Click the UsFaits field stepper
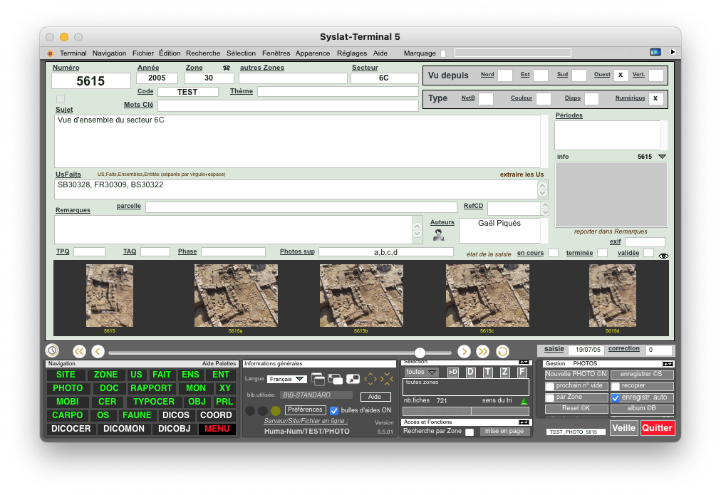721x495 pixels. 543,189
